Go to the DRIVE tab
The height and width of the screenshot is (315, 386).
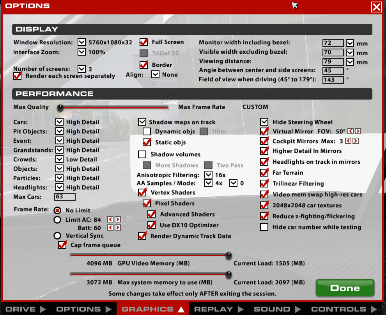25,309
